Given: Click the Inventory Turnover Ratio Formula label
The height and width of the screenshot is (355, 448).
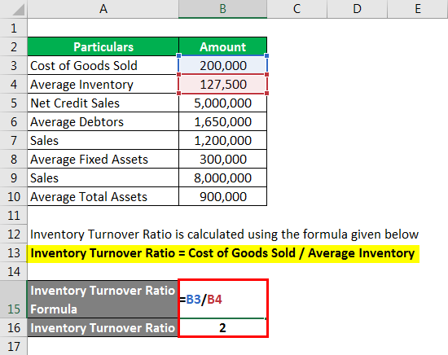Looking at the screenshot, I should point(103,300).
